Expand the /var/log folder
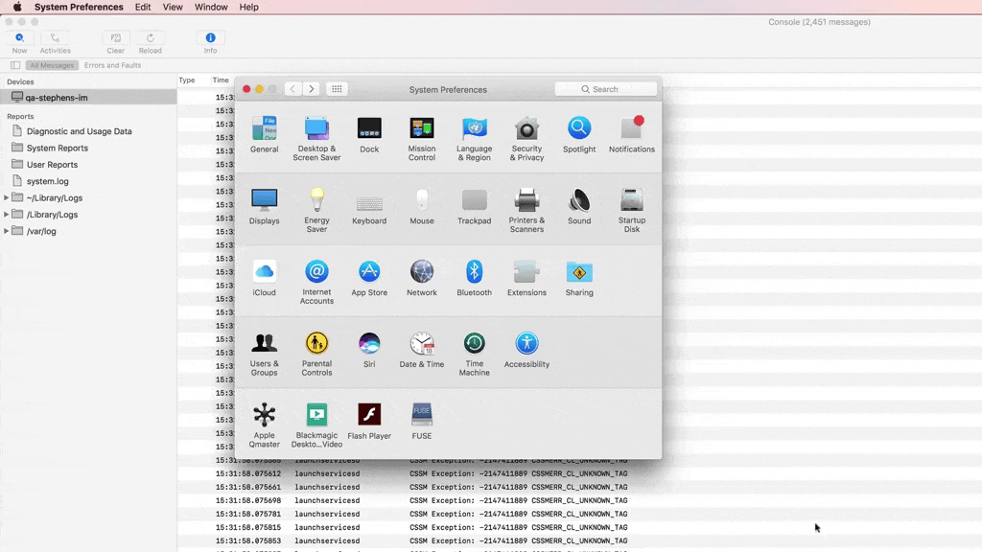 [7, 231]
